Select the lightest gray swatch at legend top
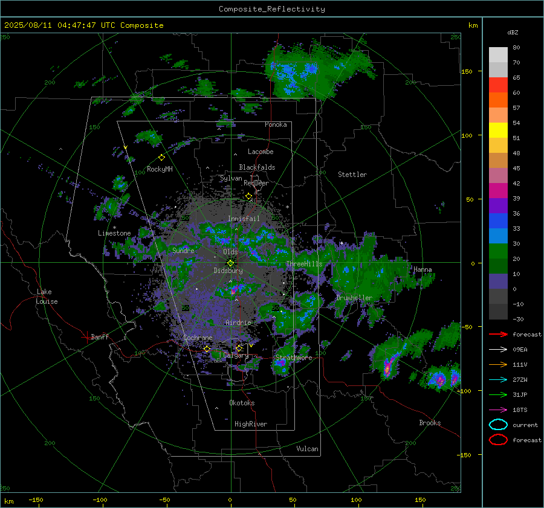 tap(498, 54)
